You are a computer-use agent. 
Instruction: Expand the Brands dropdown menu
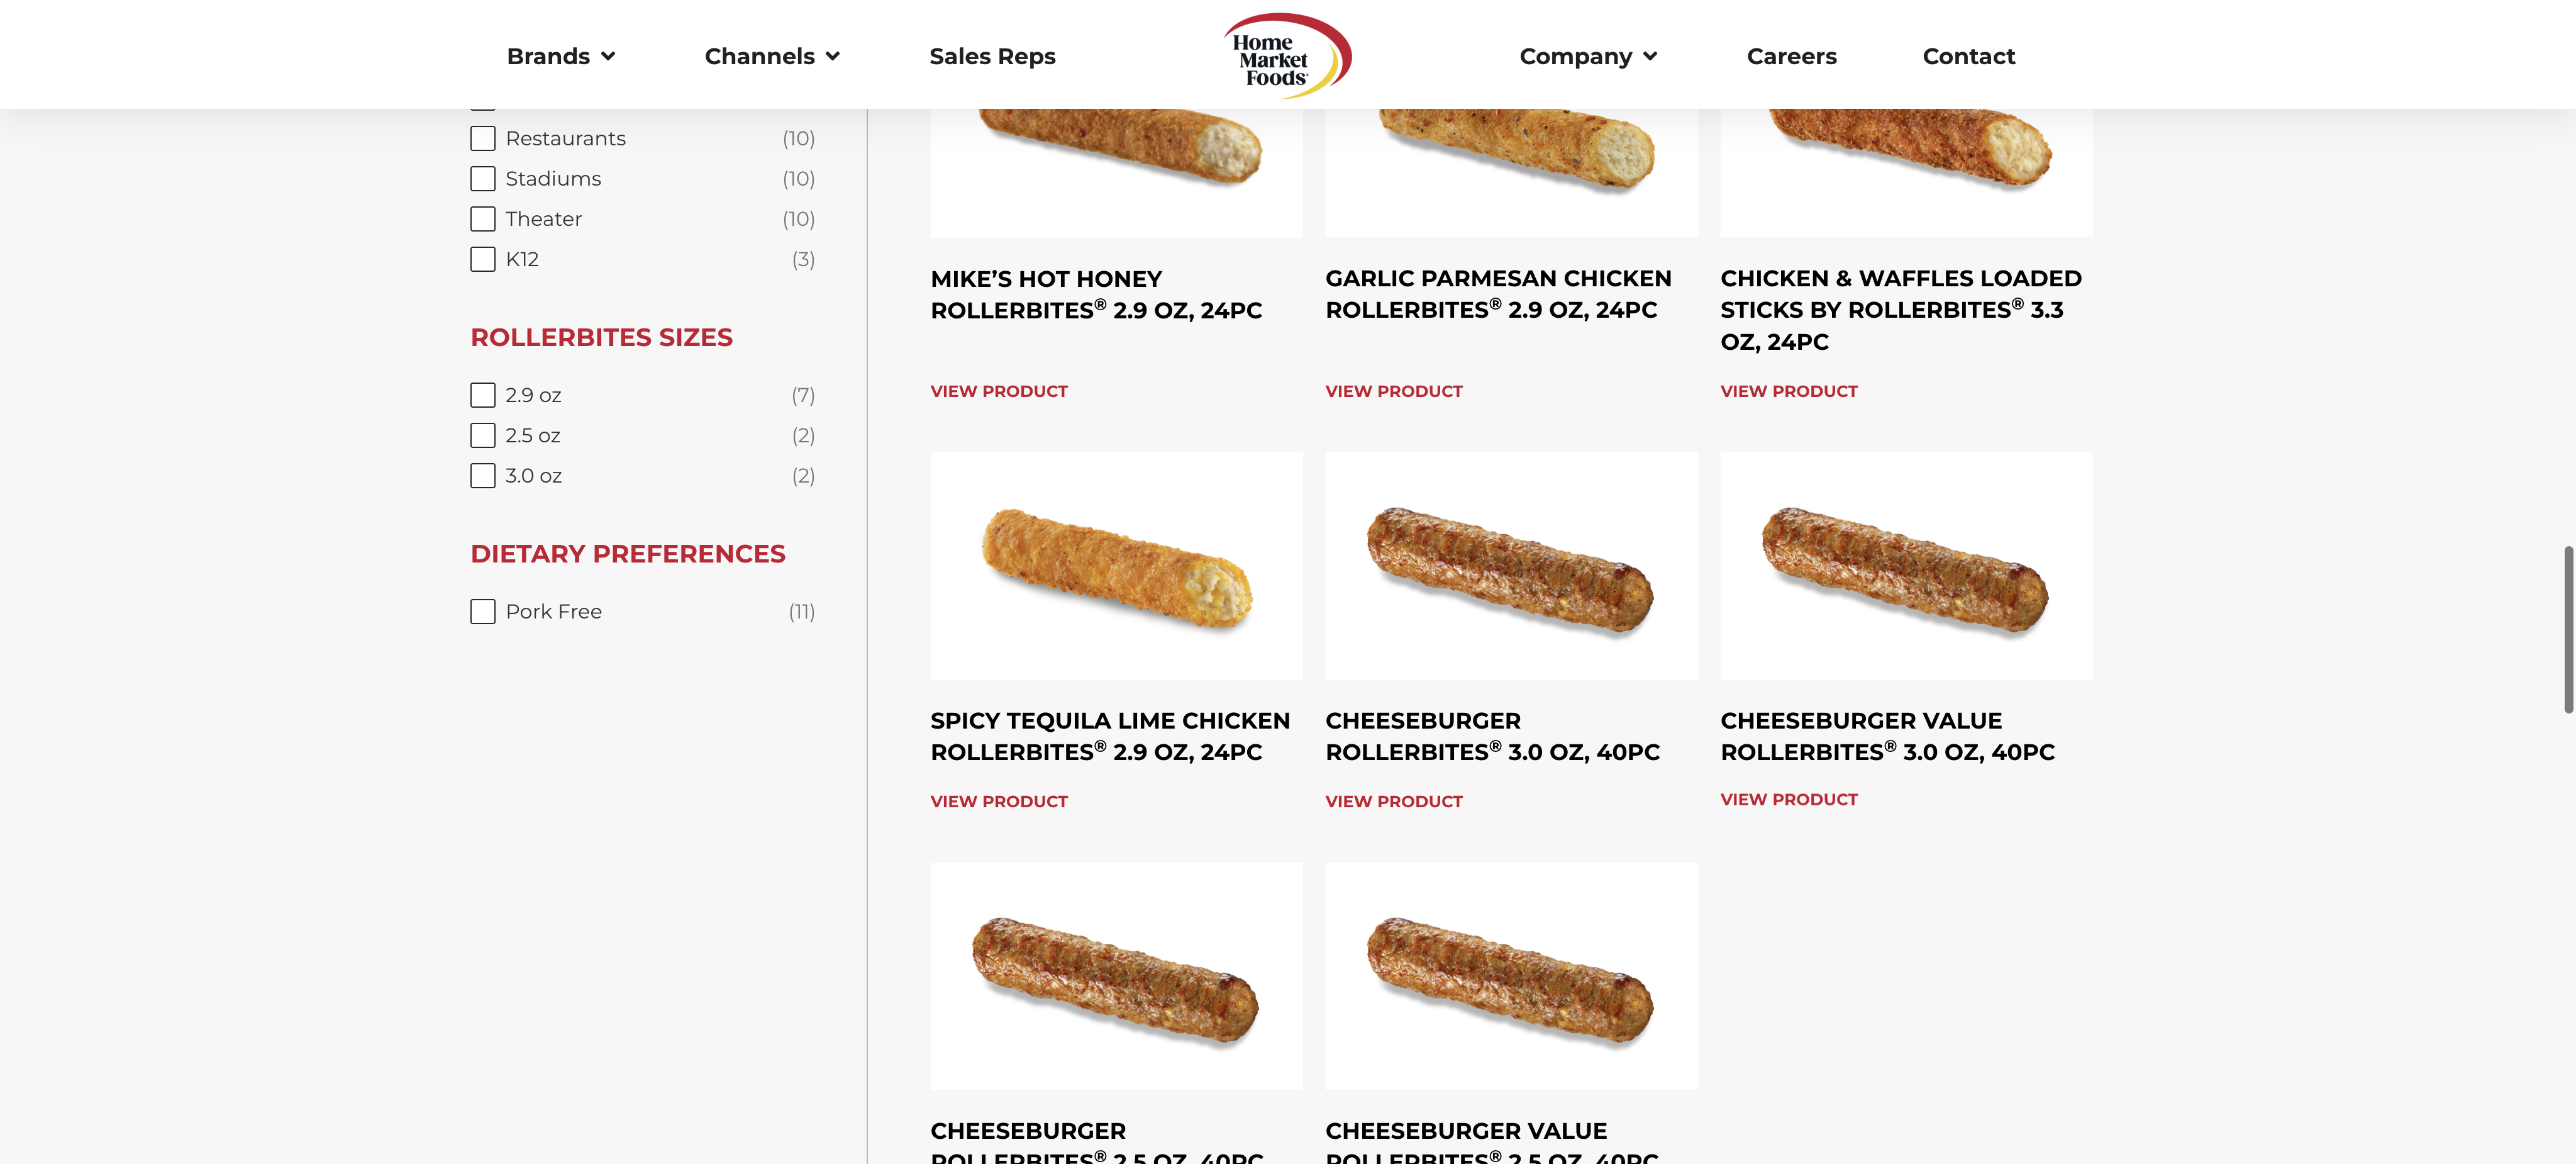[x=560, y=57]
